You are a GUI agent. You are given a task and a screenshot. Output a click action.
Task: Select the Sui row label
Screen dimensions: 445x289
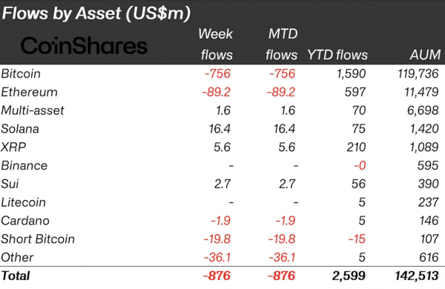click(10, 184)
